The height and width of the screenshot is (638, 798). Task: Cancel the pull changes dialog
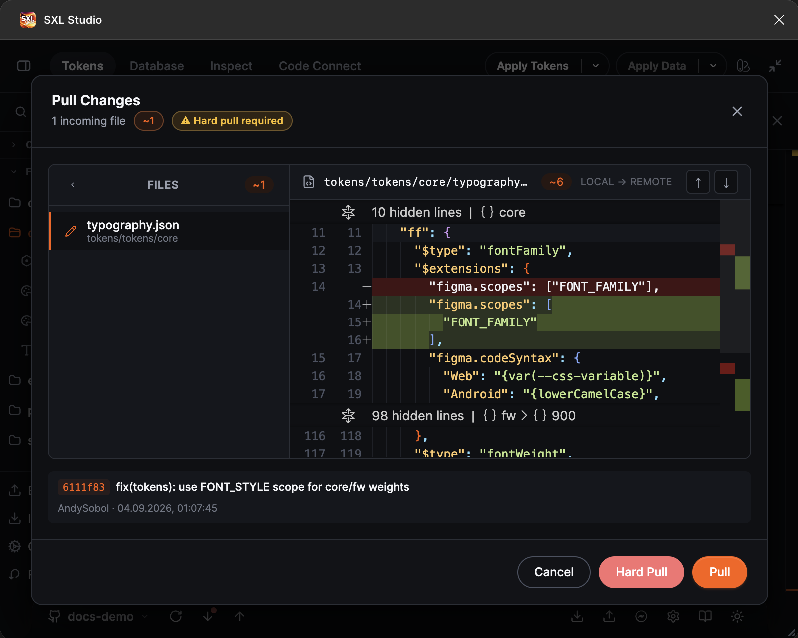(x=554, y=572)
